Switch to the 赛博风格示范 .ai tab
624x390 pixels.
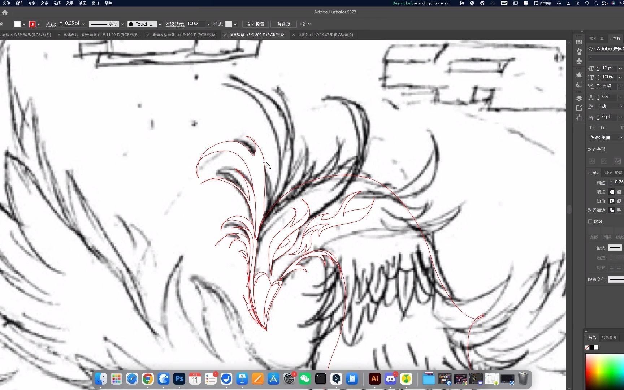click(x=185, y=35)
